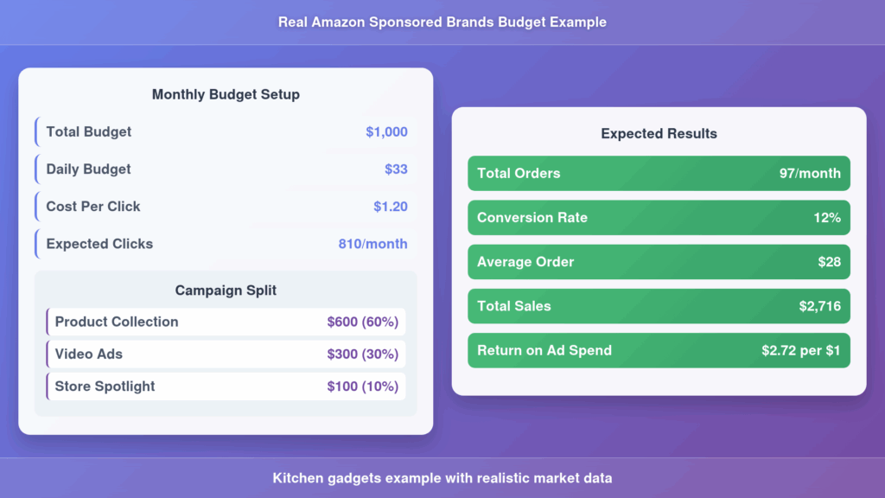Click the green Conversion Rate bar

pos(659,218)
